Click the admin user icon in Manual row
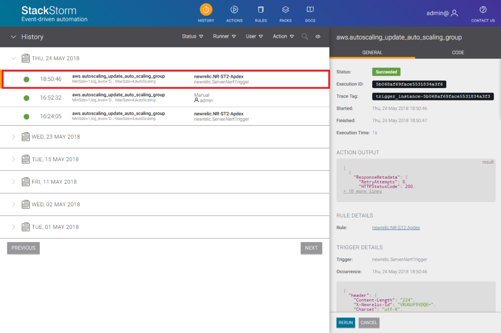Image resolution: width=501 pixels, height=333 pixels. [196, 100]
